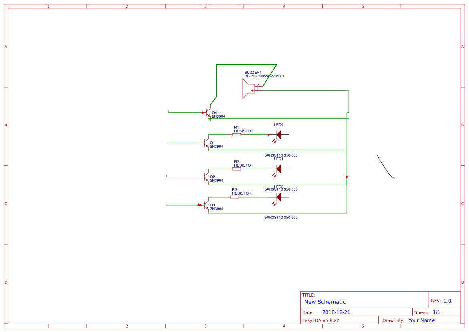469x332 pixels.
Task: Click the 'Drawn By:' field label
Action: (393, 320)
